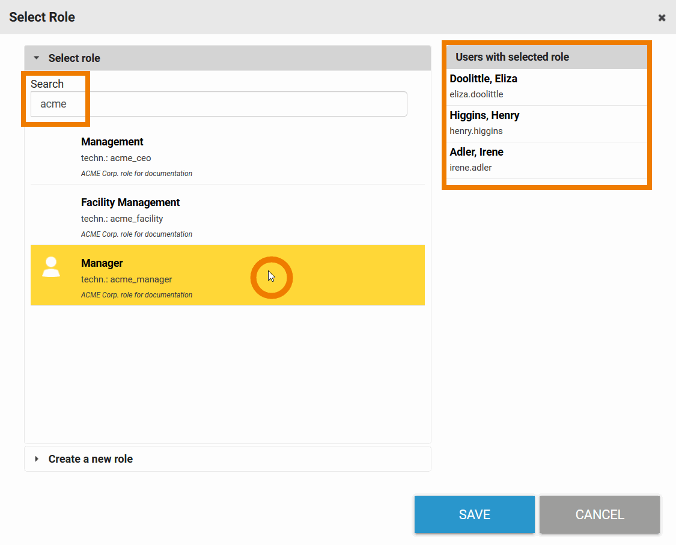Click the techn.: acme_facility label

tap(122, 219)
